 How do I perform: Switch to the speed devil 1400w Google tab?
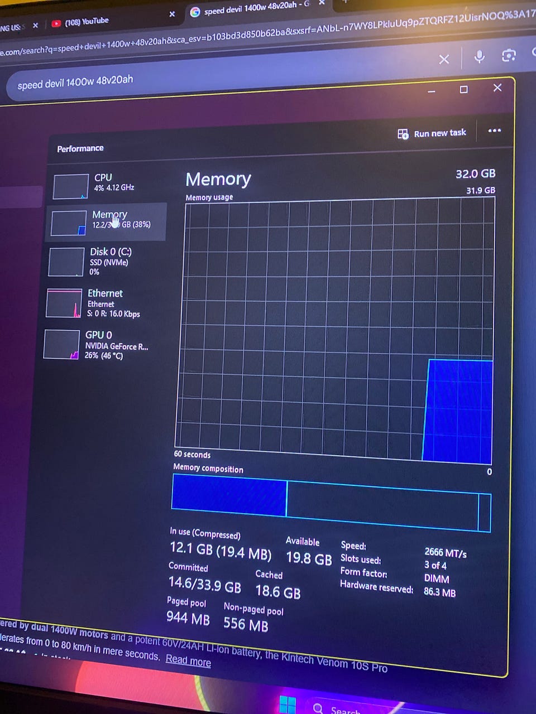[x=251, y=8]
